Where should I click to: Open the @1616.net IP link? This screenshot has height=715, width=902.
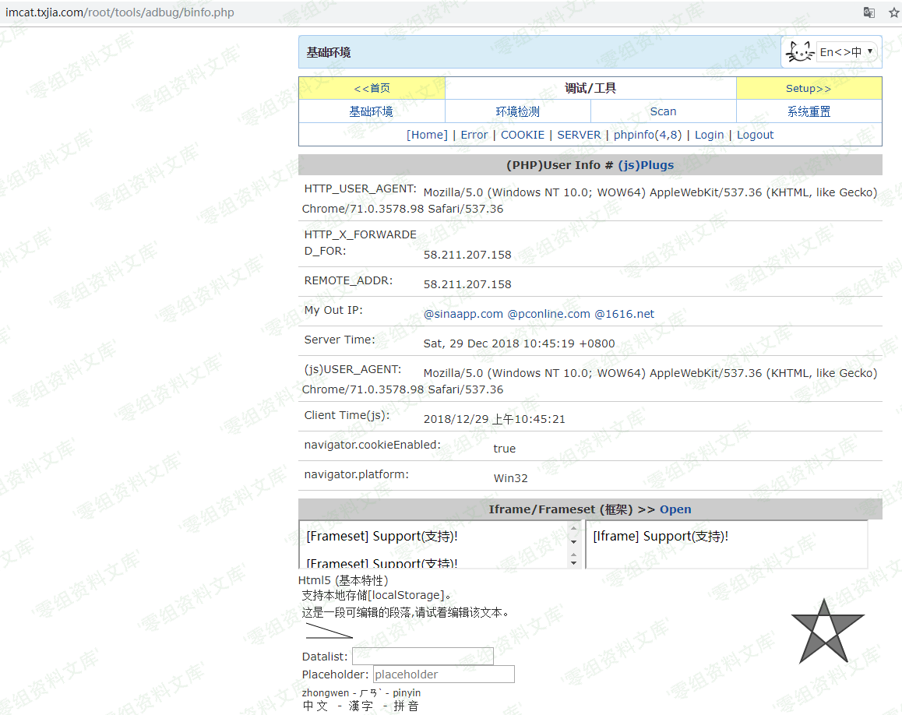click(624, 314)
